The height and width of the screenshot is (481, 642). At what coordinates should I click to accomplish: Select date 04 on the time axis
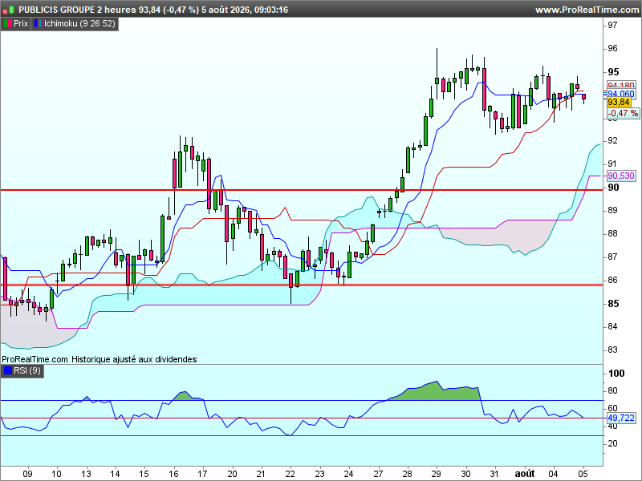tap(554, 474)
